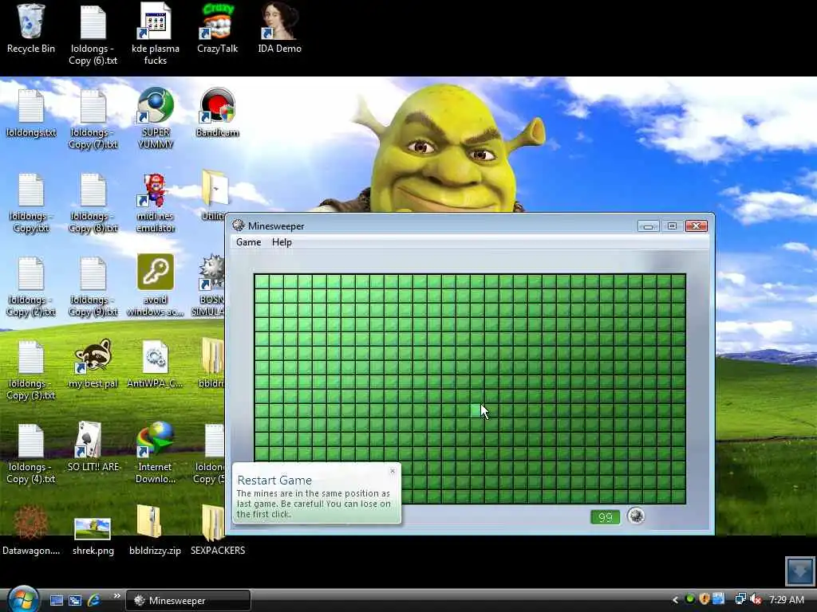Screen dimensions: 817x612
Task: Click the network tray icon
Action: 740,599
